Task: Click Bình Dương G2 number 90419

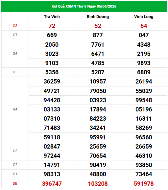Action: [x=98, y=165]
